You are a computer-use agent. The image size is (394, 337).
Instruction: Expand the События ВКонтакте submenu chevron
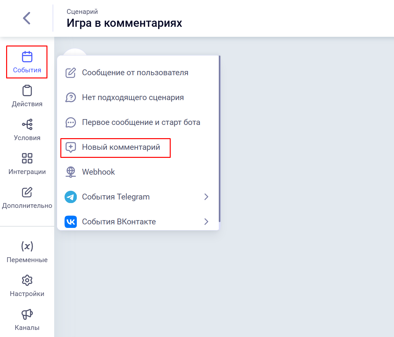pos(207,222)
